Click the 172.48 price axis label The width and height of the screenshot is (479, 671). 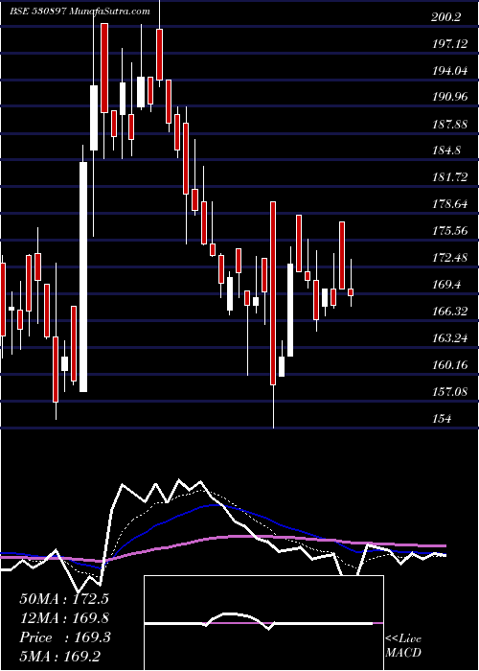(449, 258)
